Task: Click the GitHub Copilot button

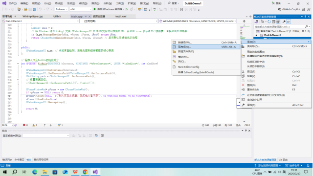Action: [x=289, y=9]
